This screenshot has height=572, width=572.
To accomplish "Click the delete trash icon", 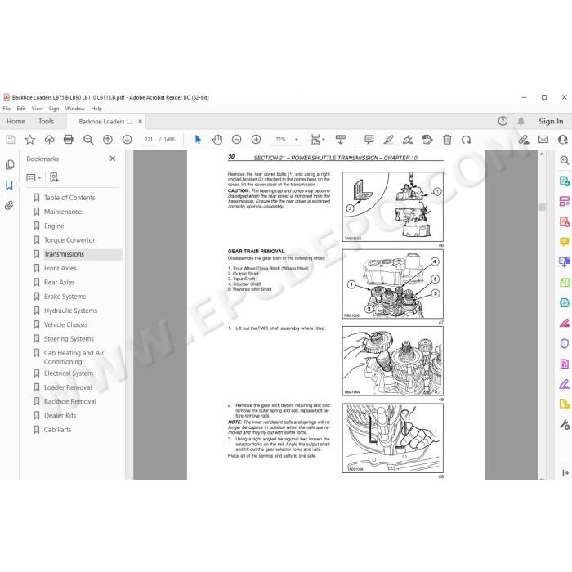I will point(447,140).
